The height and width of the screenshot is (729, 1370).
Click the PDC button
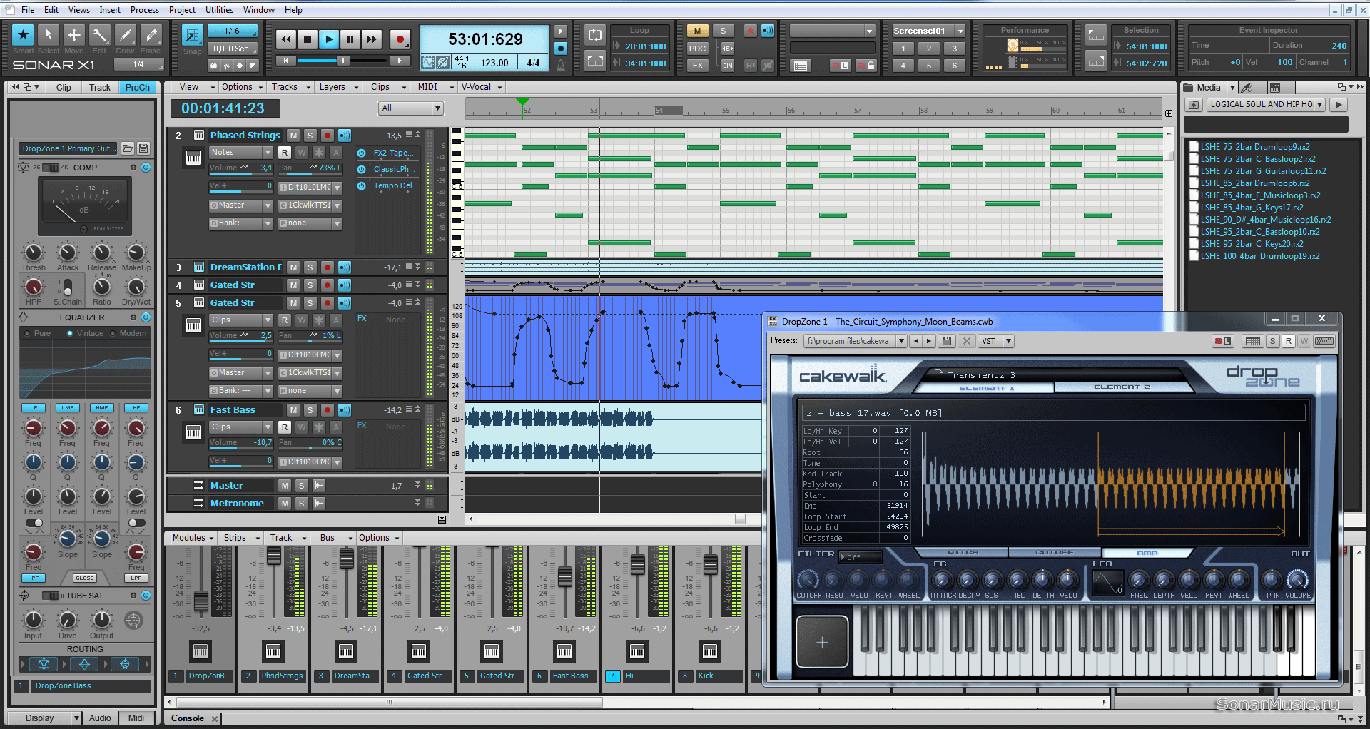tap(696, 49)
